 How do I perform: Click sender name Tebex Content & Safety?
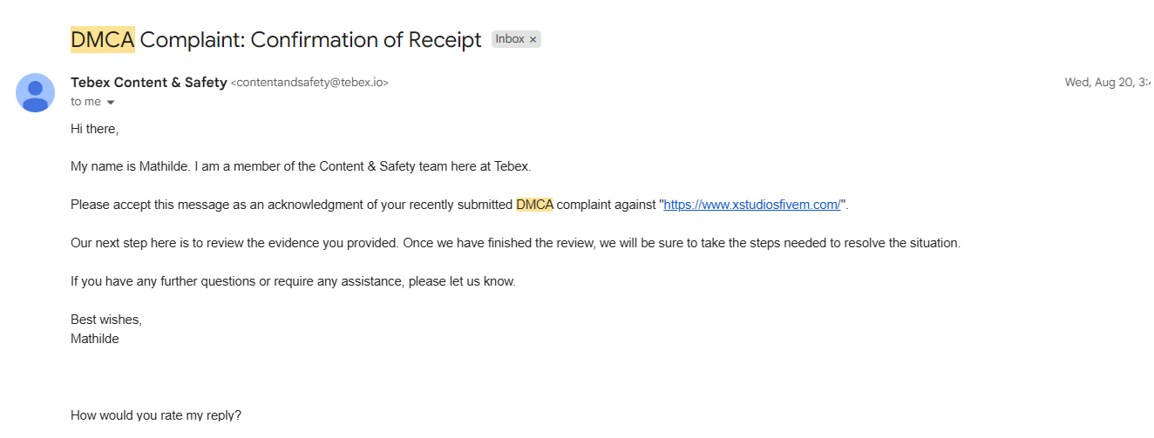(149, 83)
